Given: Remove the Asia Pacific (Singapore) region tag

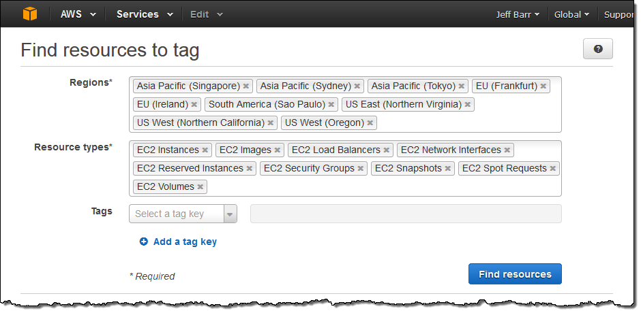Looking at the screenshot, I should tap(246, 86).
